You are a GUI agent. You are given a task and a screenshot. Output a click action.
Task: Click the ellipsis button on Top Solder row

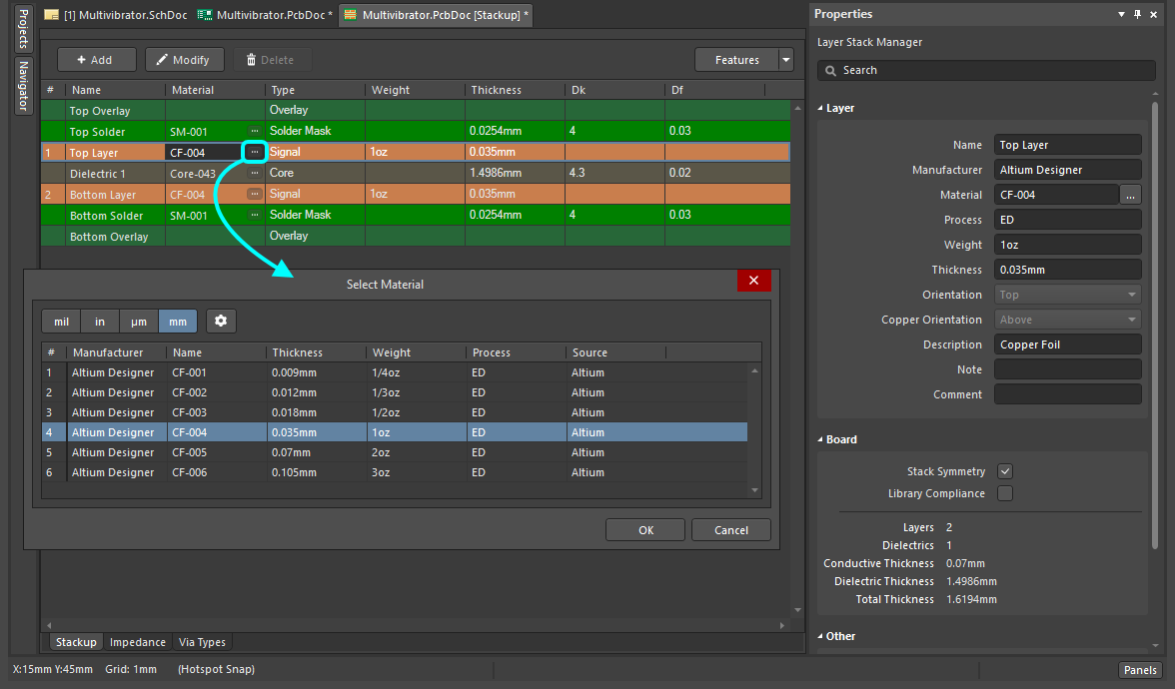[x=254, y=131]
